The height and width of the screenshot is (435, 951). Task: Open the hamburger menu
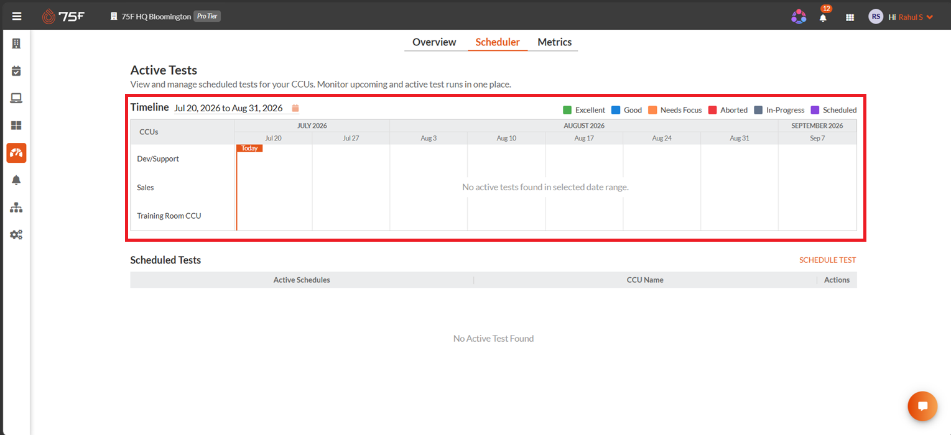[17, 17]
